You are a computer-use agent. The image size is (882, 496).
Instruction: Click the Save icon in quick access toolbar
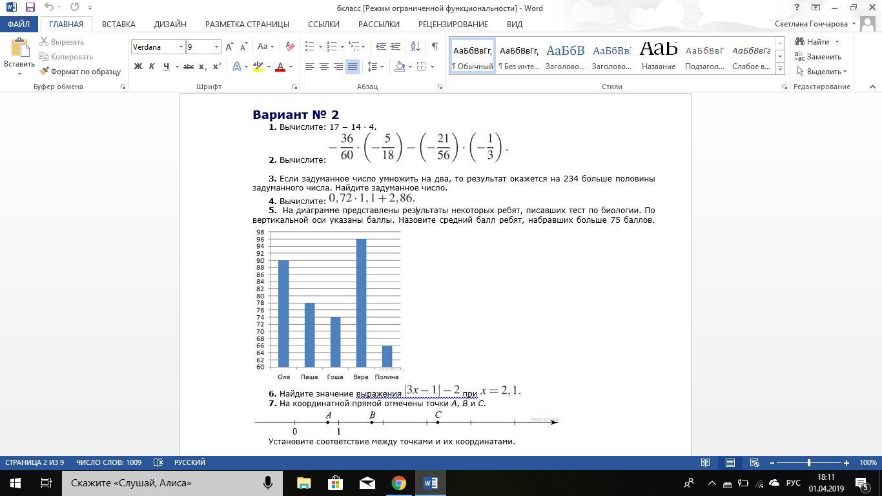[x=30, y=8]
